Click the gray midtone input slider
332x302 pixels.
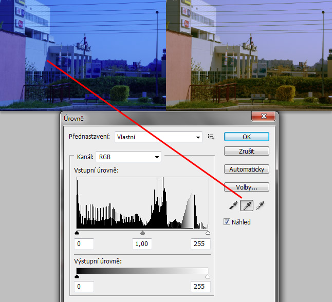[x=142, y=233]
